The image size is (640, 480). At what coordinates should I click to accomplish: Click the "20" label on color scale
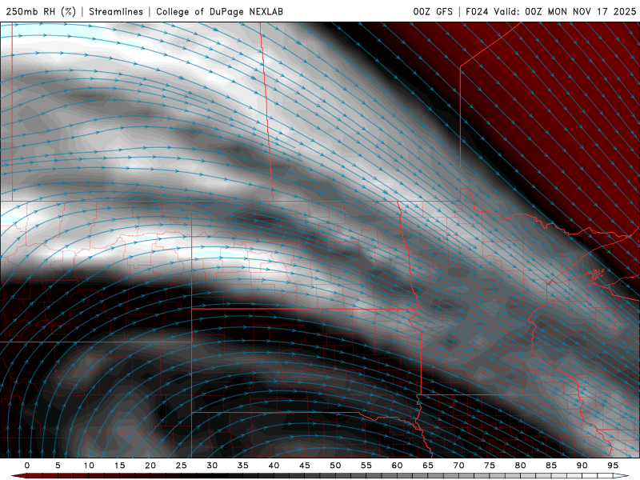coord(150,466)
